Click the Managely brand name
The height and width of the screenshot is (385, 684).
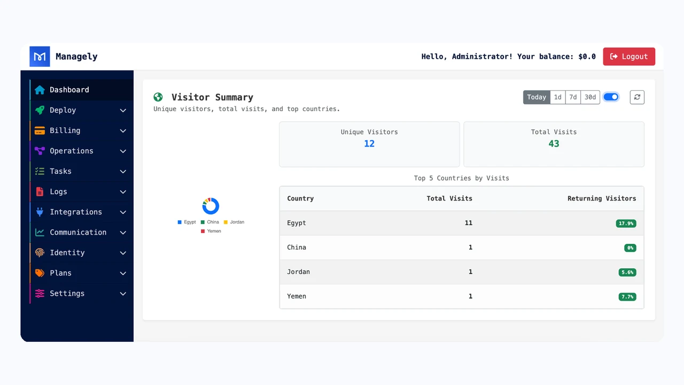(76, 56)
